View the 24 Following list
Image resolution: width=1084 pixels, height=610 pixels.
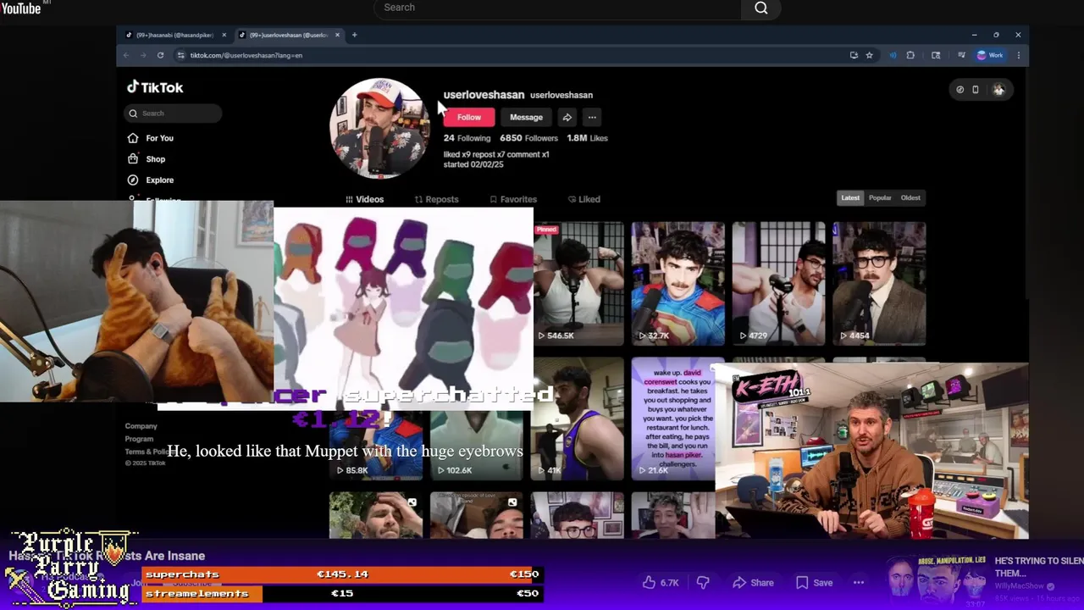(x=467, y=138)
